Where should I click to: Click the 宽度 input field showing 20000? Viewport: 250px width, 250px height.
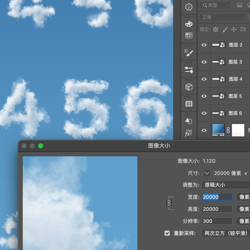pos(217,197)
